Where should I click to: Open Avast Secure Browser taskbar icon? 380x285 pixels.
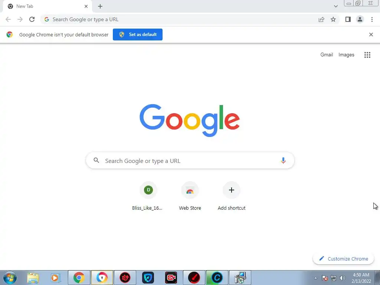102,278
